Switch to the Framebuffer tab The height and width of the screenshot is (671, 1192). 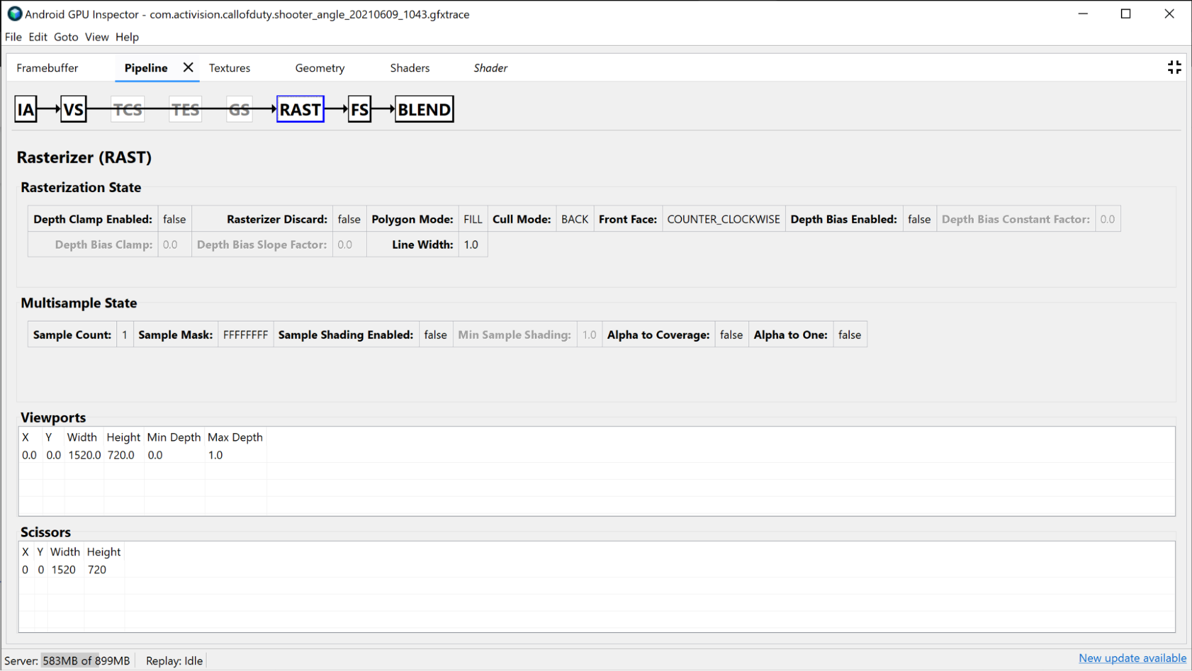click(47, 68)
